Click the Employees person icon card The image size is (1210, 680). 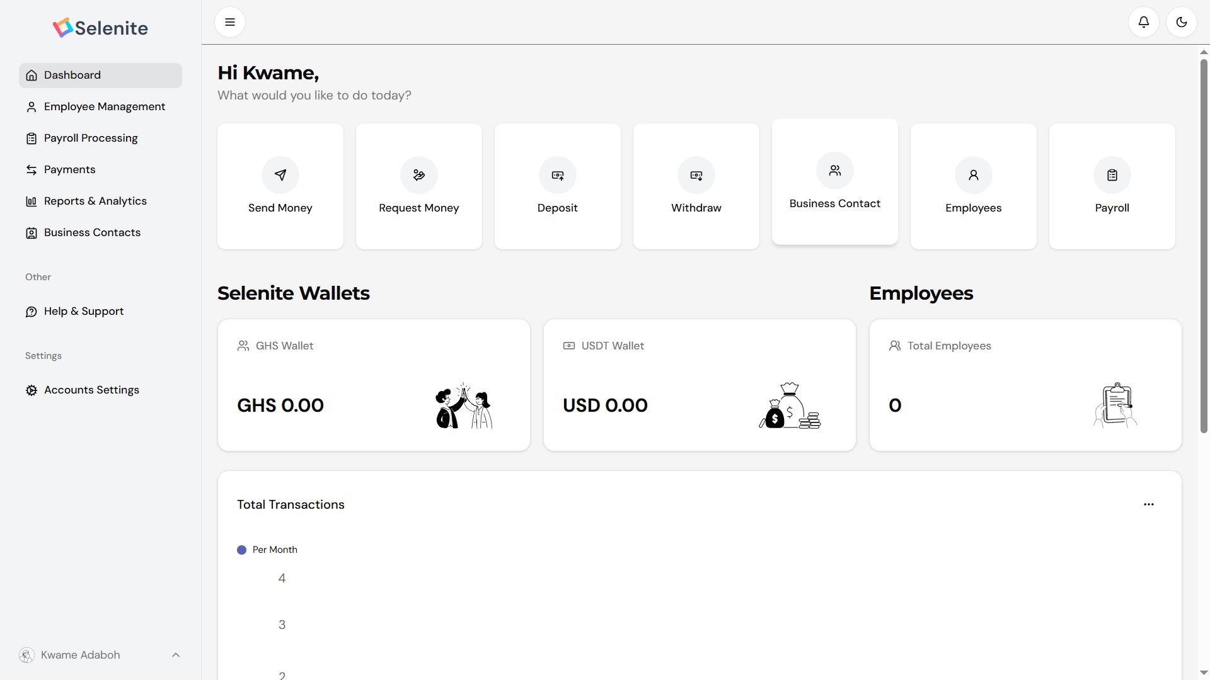pyautogui.click(x=973, y=175)
